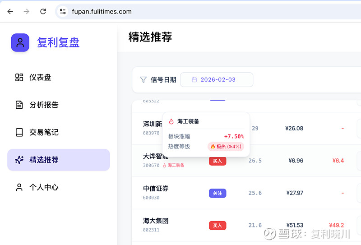Click the fupan.fulitimes.com address bar
Screen dimensions: 361x245
pos(208,11)
